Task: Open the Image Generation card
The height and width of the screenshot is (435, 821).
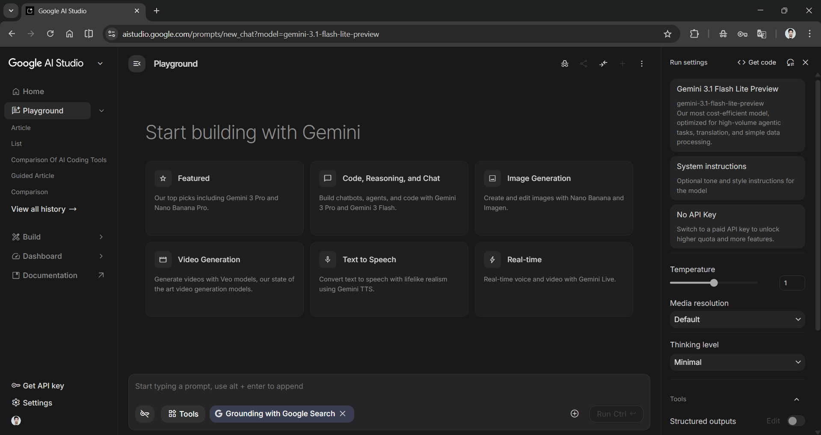Action: click(x=554, y=198)
